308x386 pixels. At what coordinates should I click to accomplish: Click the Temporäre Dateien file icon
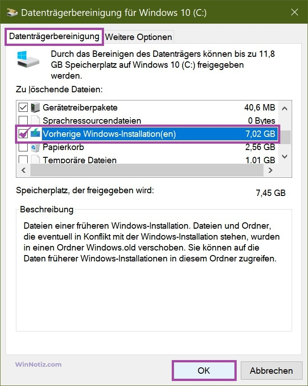35,160
